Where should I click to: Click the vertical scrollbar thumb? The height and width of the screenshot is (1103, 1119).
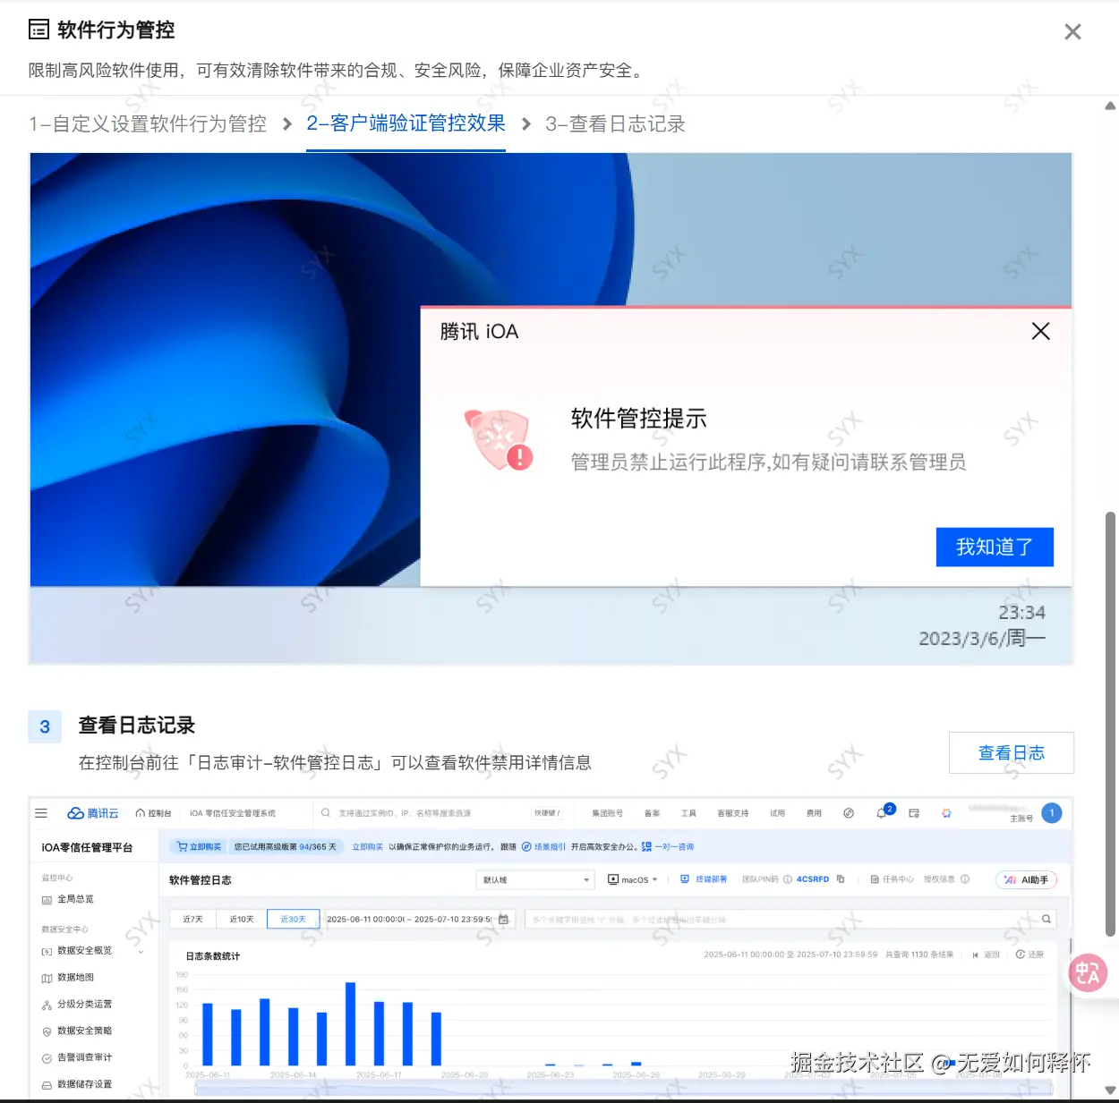(1110, 724)
